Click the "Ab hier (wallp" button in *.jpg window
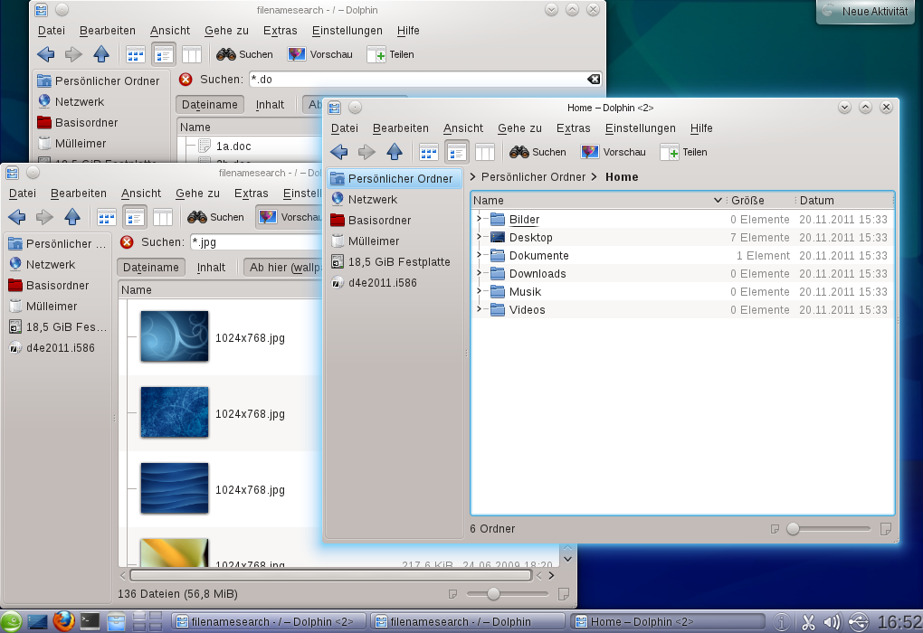The width and height of the screenshot is (923, 633). (284, 267)
